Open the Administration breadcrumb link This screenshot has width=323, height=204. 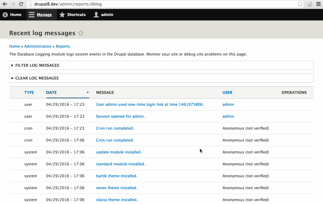pos(38,46)
